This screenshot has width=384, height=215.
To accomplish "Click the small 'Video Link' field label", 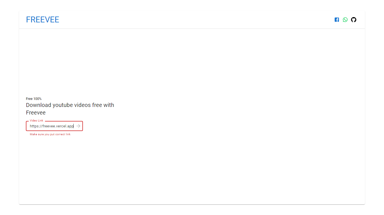I will 37,120.
